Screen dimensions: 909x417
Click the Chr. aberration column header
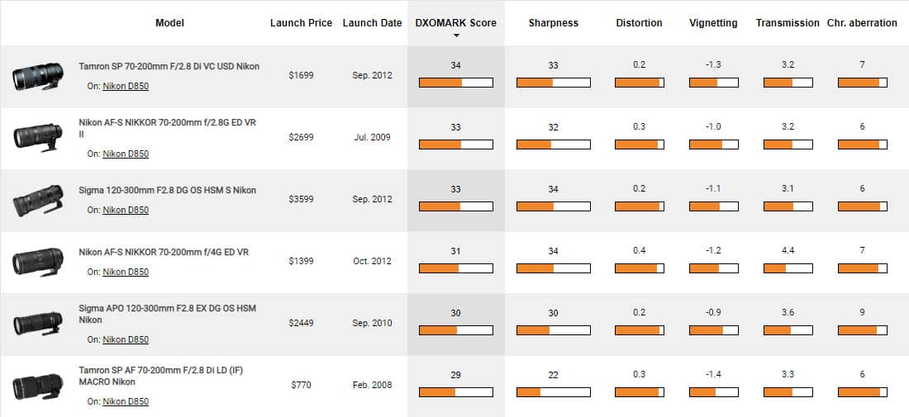[x=862, y=23]
